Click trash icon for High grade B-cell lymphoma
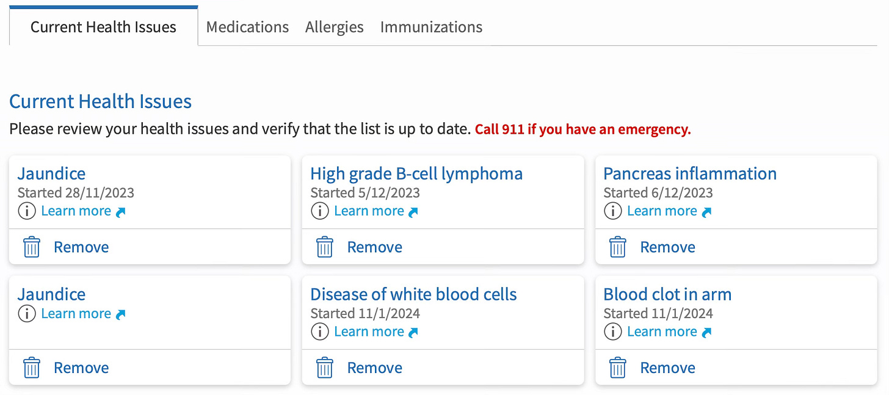This screenshot has width=889, height=395. [x=325, y=247]
